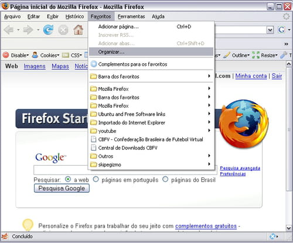Open the Minha conta link
The width and height of the screenshot is (293, 243).
point(251,76)
